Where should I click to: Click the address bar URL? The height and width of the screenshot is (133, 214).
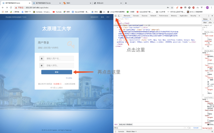tap(37, 8)
